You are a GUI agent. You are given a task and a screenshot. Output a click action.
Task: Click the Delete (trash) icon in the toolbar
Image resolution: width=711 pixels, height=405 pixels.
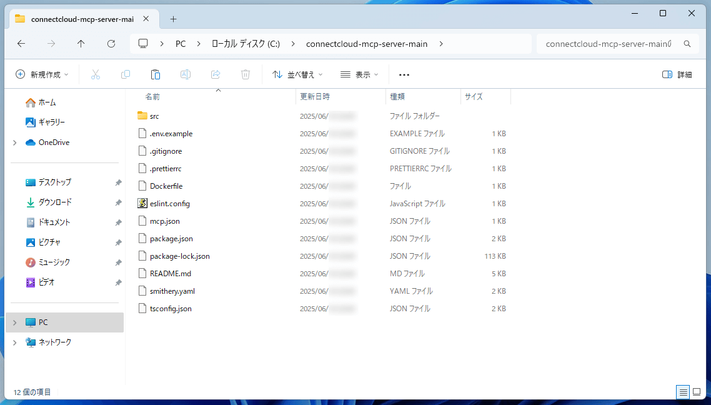pos(245,74)
